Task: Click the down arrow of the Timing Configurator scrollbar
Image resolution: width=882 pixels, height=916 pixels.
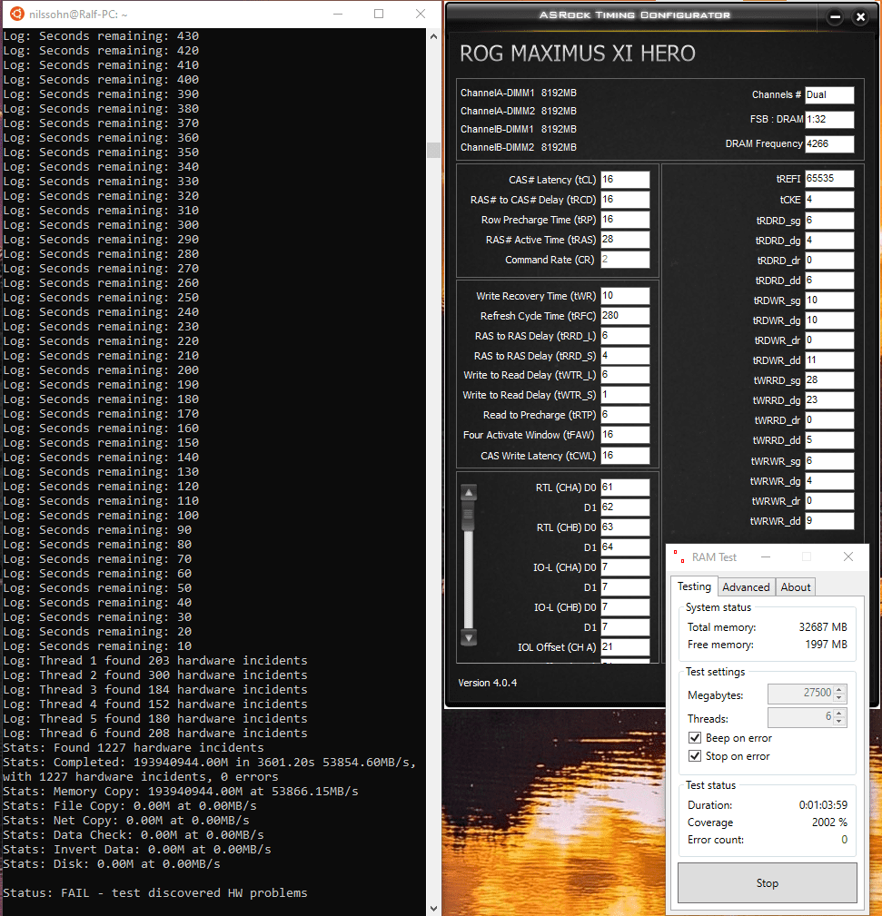Action: click(x=469, y=636)
